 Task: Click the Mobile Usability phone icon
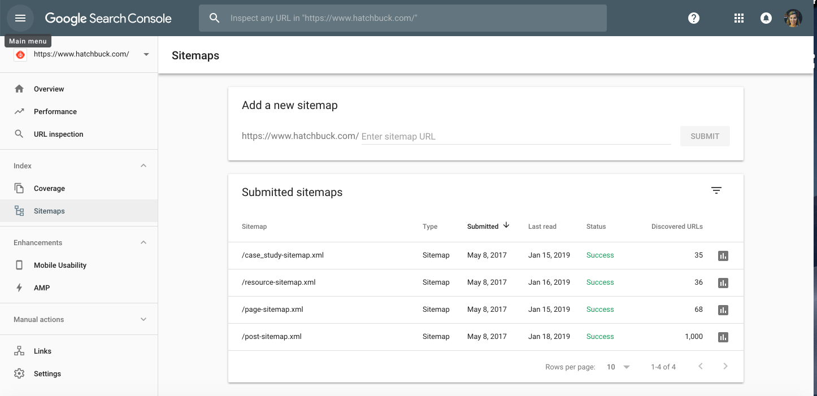[19, 265]
